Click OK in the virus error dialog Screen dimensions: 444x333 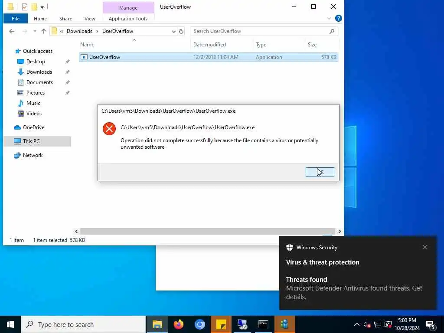pyautogui.click(x=320, y=172)
